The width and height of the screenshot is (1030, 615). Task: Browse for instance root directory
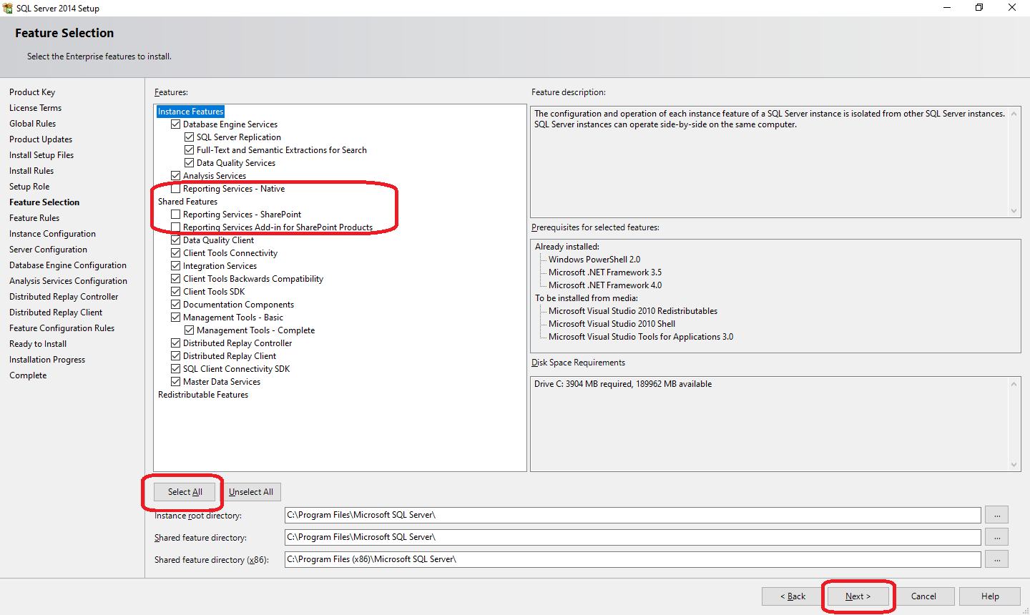996,515
